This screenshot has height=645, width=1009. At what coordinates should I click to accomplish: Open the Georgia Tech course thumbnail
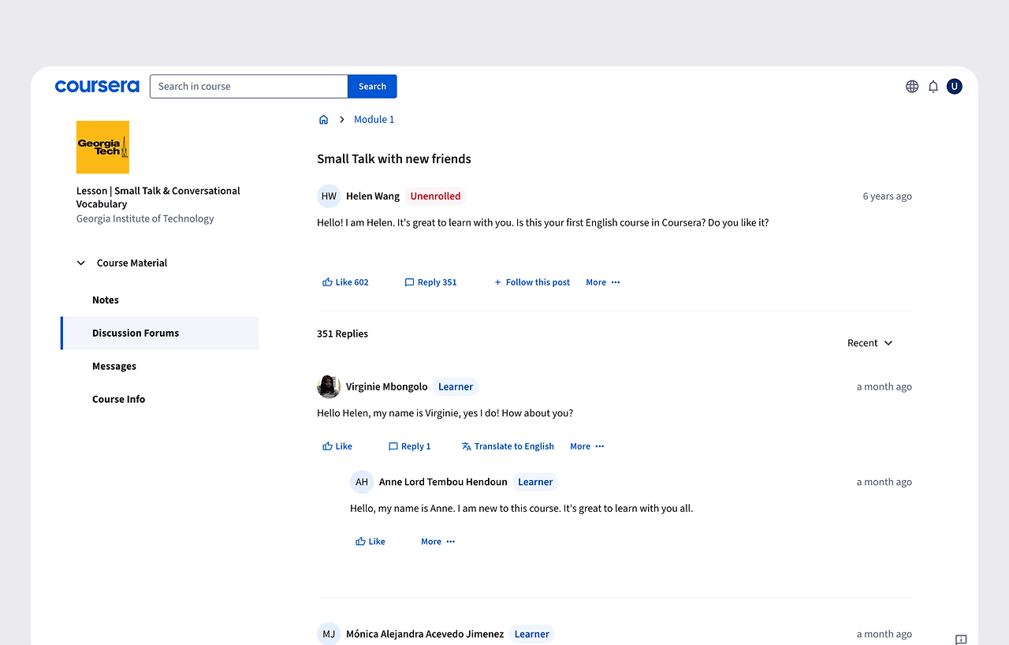102,147
